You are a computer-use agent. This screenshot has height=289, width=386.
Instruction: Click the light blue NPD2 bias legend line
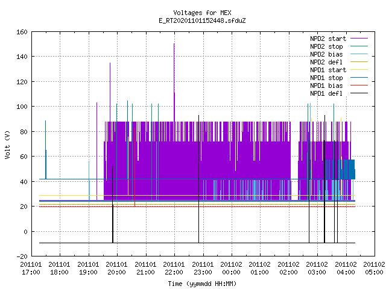pos(359,54)
